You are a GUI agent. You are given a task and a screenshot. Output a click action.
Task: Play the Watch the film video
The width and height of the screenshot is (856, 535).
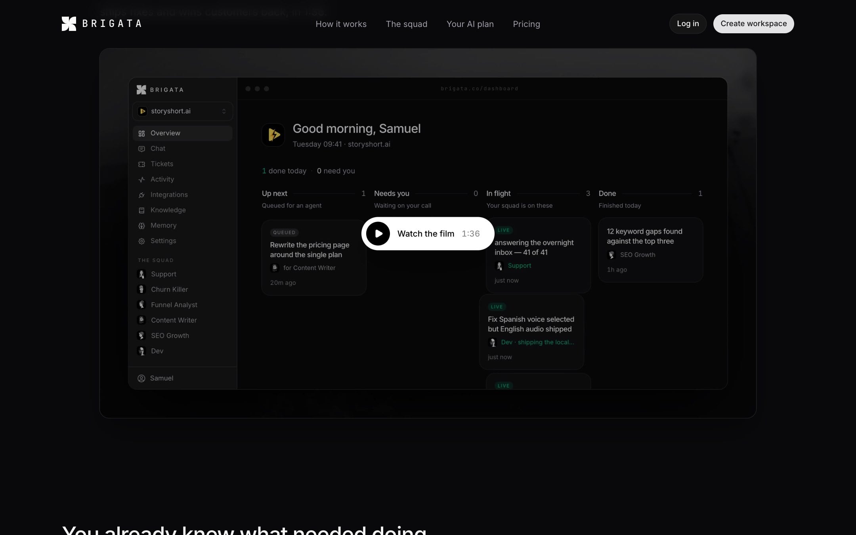pyautogui.click(x=428, y=233)
